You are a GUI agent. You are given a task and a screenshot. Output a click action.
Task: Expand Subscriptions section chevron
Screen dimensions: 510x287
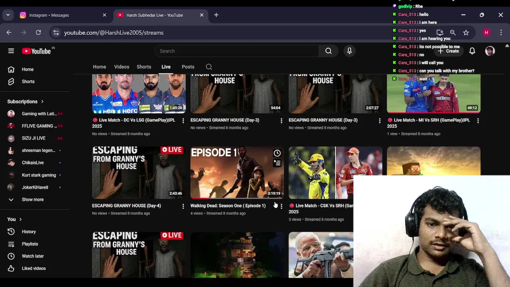(x=42, y=102)
